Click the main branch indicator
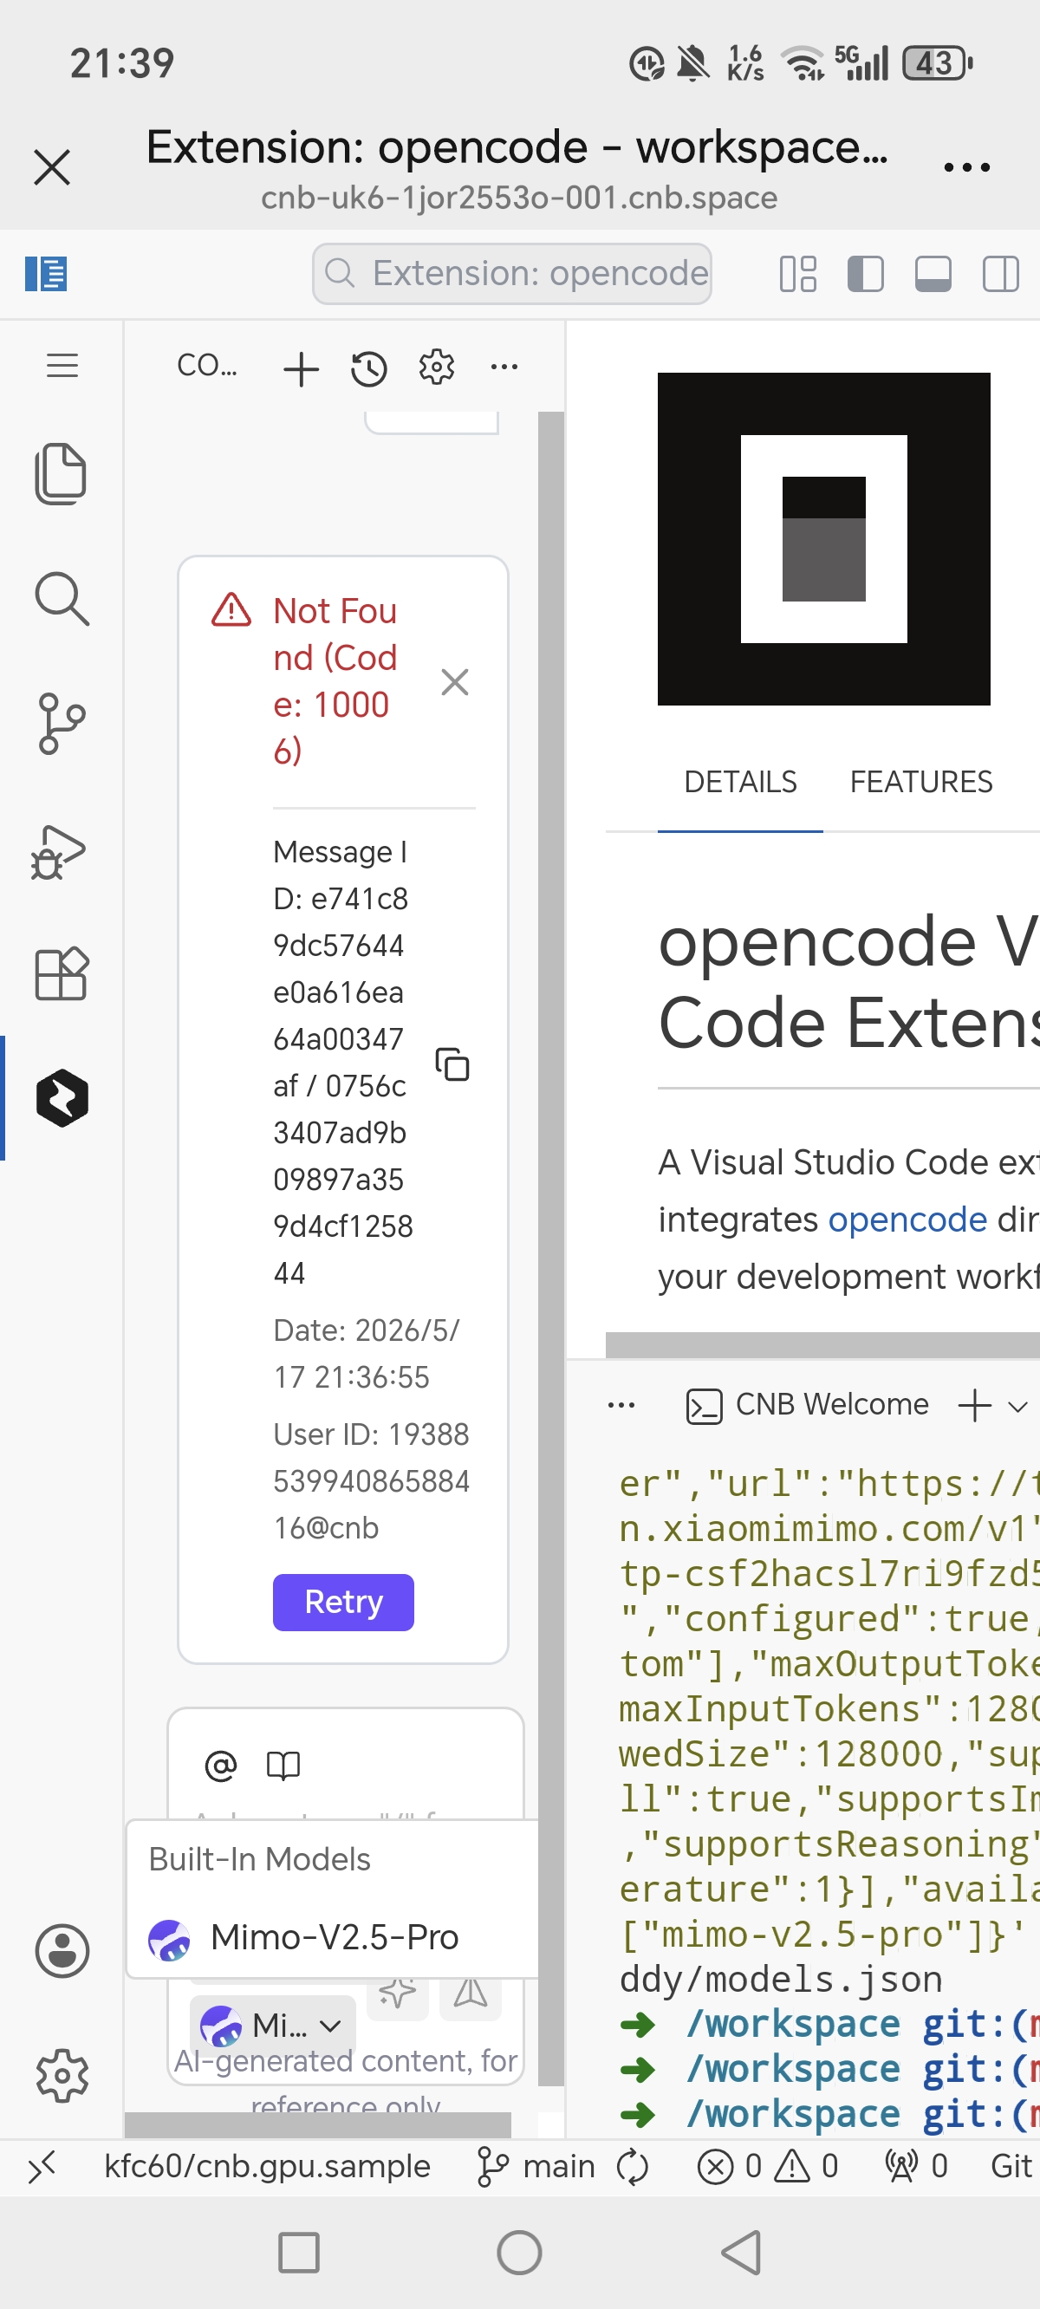Image resolution: width=1040 pixels, height=2309 pixels. coord(538,2167)
